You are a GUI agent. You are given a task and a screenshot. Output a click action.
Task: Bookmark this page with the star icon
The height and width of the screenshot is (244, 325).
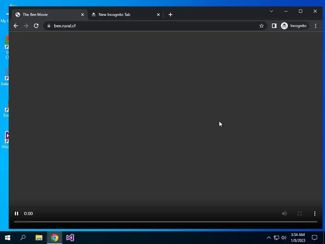pyautogui.click(x=262, y=26)
